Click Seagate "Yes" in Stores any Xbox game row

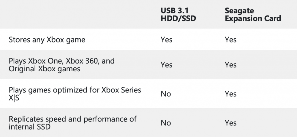point(230,40)
